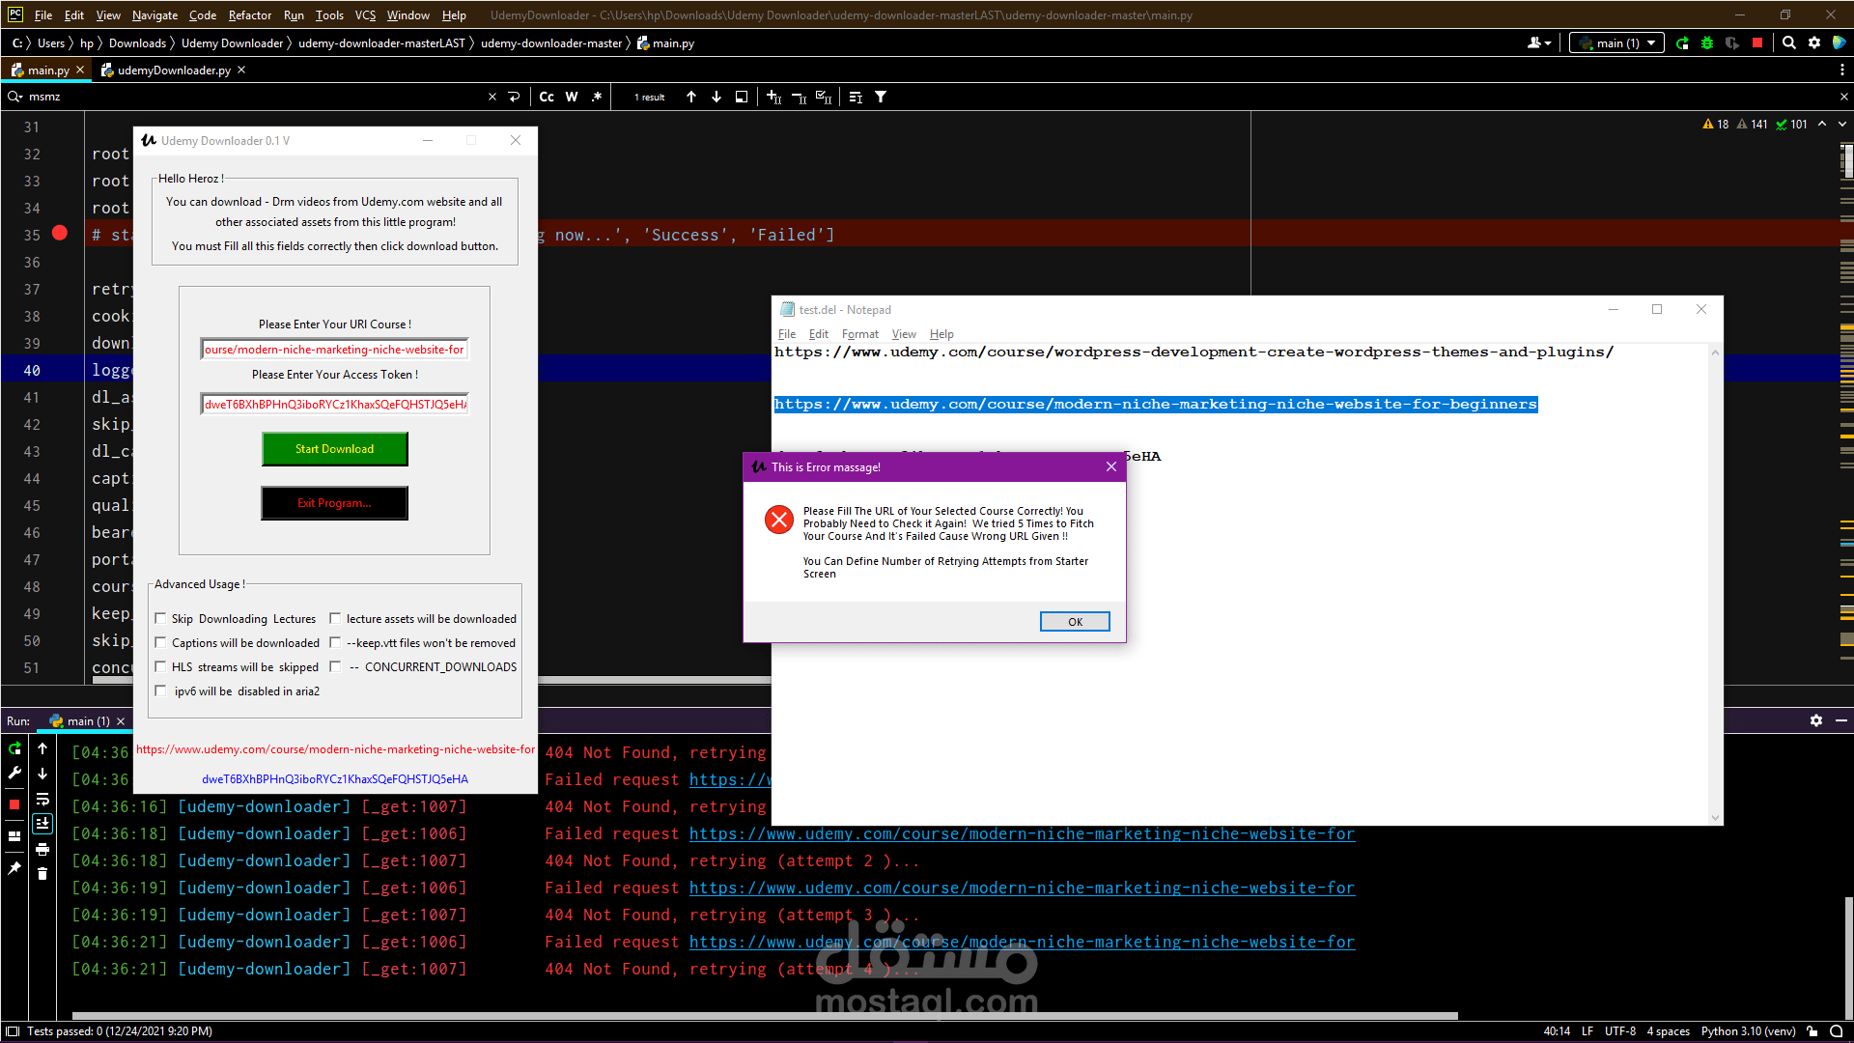Click the new line icon in find field
Image resolution: width=1854 pixels, height=1043 pixels.
[515, 97]
